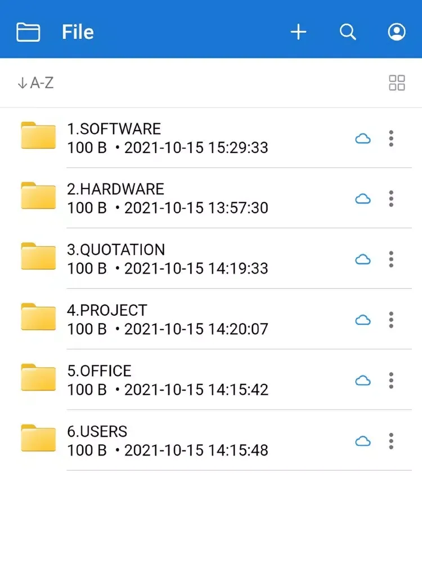This screenshot has width=422, height=563.
Task: Open the 6.USERS folder icon
Action: coord(38,438)
